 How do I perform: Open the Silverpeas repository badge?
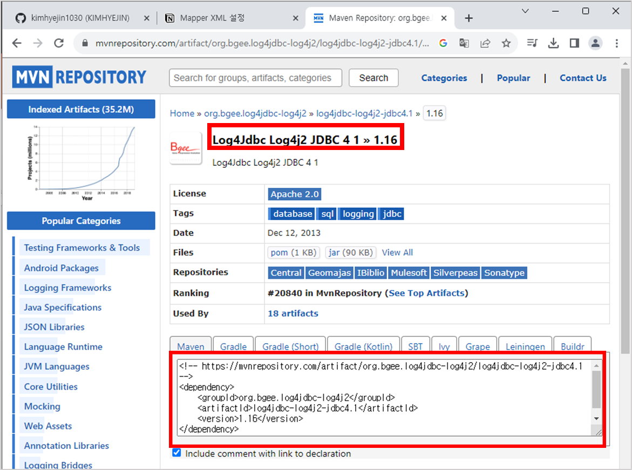pos(455,273)
